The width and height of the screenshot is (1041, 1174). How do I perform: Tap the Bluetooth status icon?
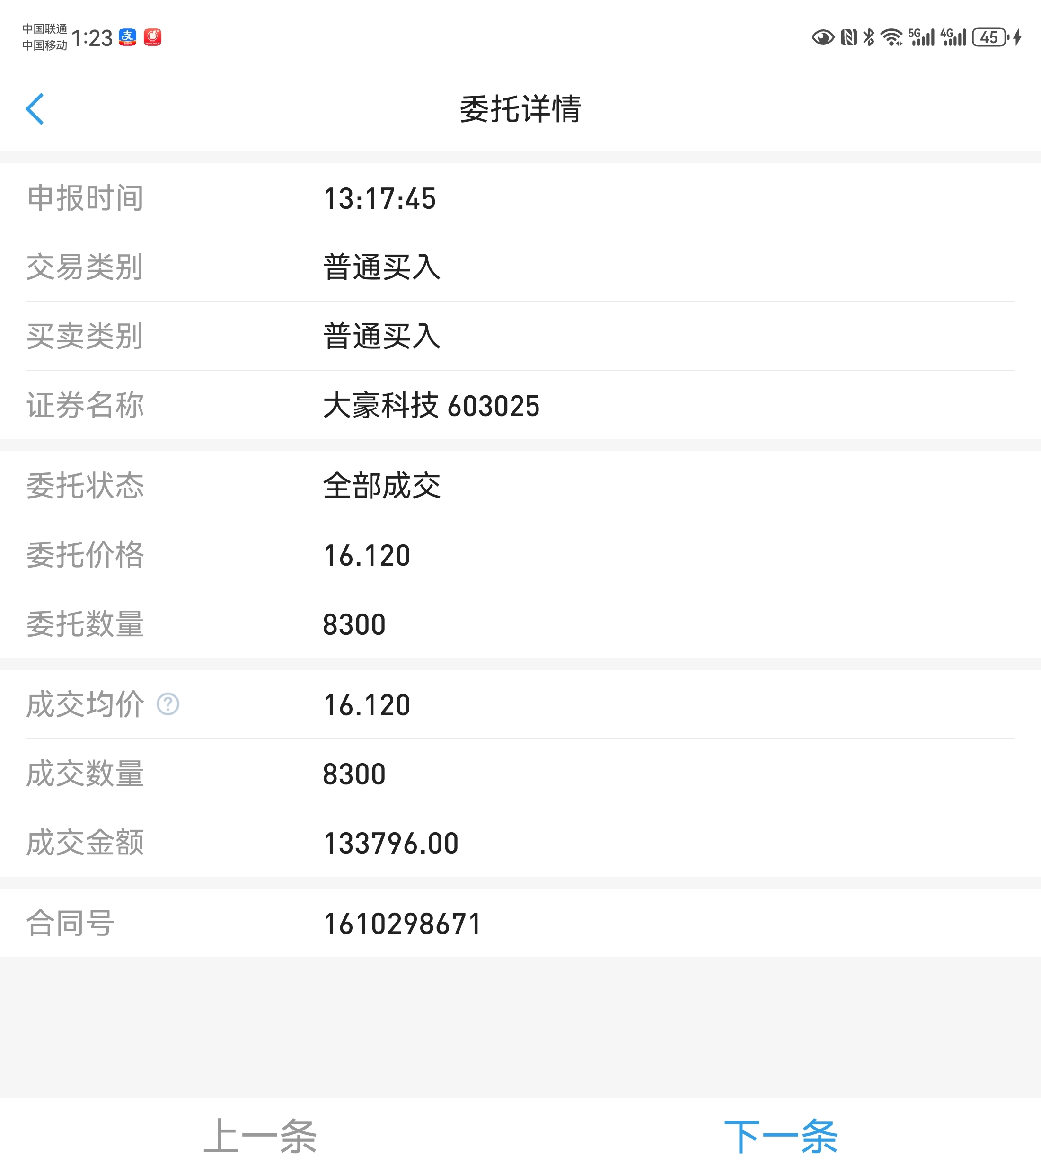click(869, 38)
